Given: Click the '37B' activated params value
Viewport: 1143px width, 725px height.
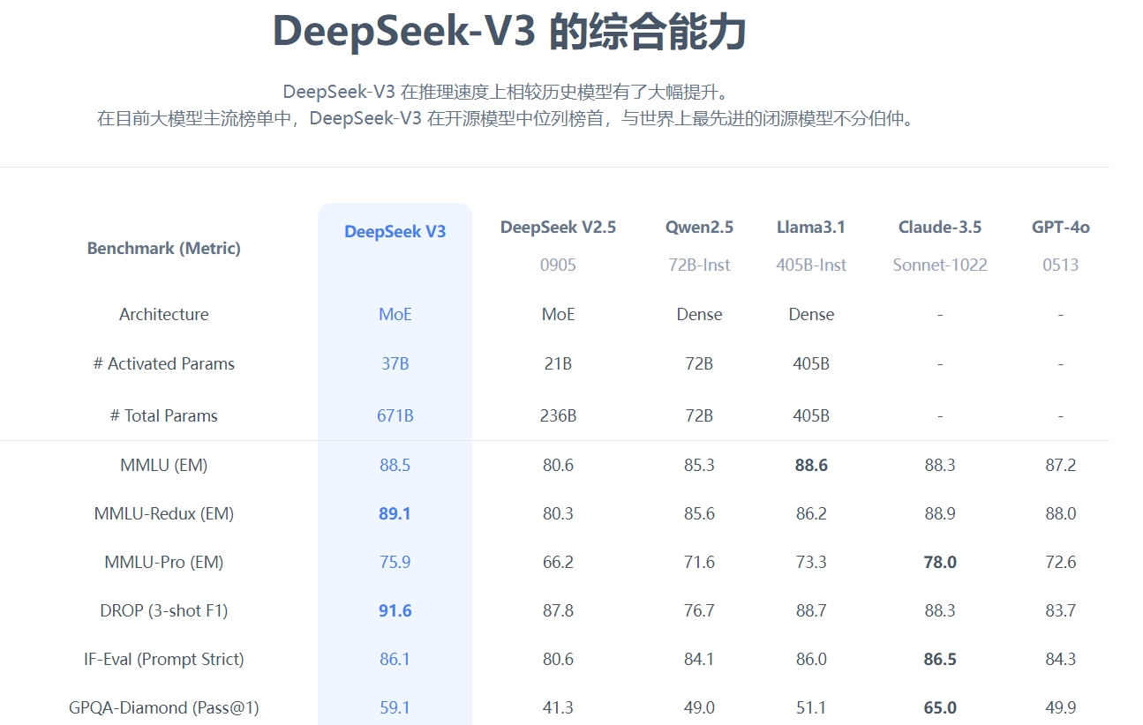Looking at the screenshot, I should (x=395, y=363).
